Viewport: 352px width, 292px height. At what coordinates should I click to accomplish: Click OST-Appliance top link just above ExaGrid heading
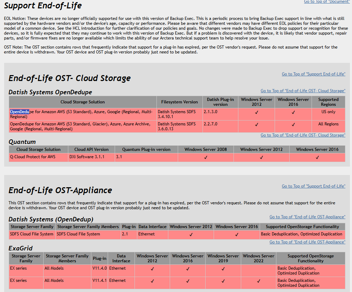(307, 242)
